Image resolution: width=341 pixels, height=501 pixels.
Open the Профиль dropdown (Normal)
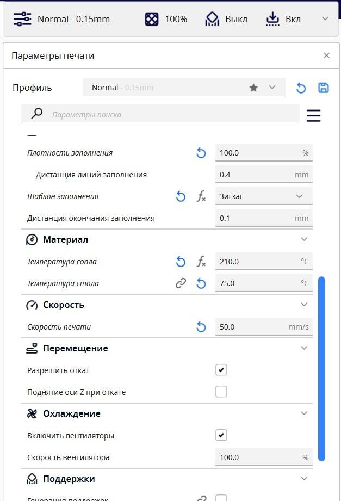(184, 88)
